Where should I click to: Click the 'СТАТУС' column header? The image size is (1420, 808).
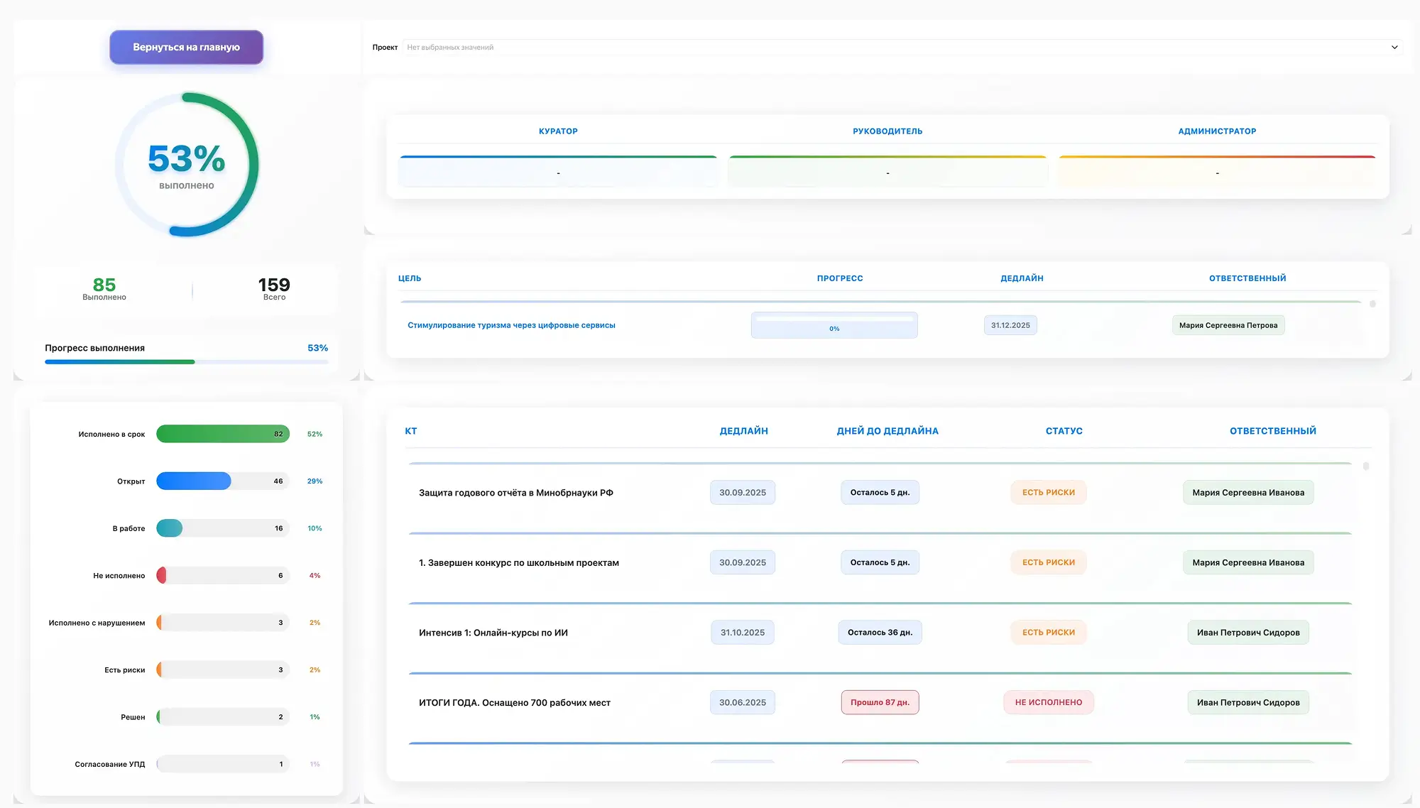tap(1064, 431)
